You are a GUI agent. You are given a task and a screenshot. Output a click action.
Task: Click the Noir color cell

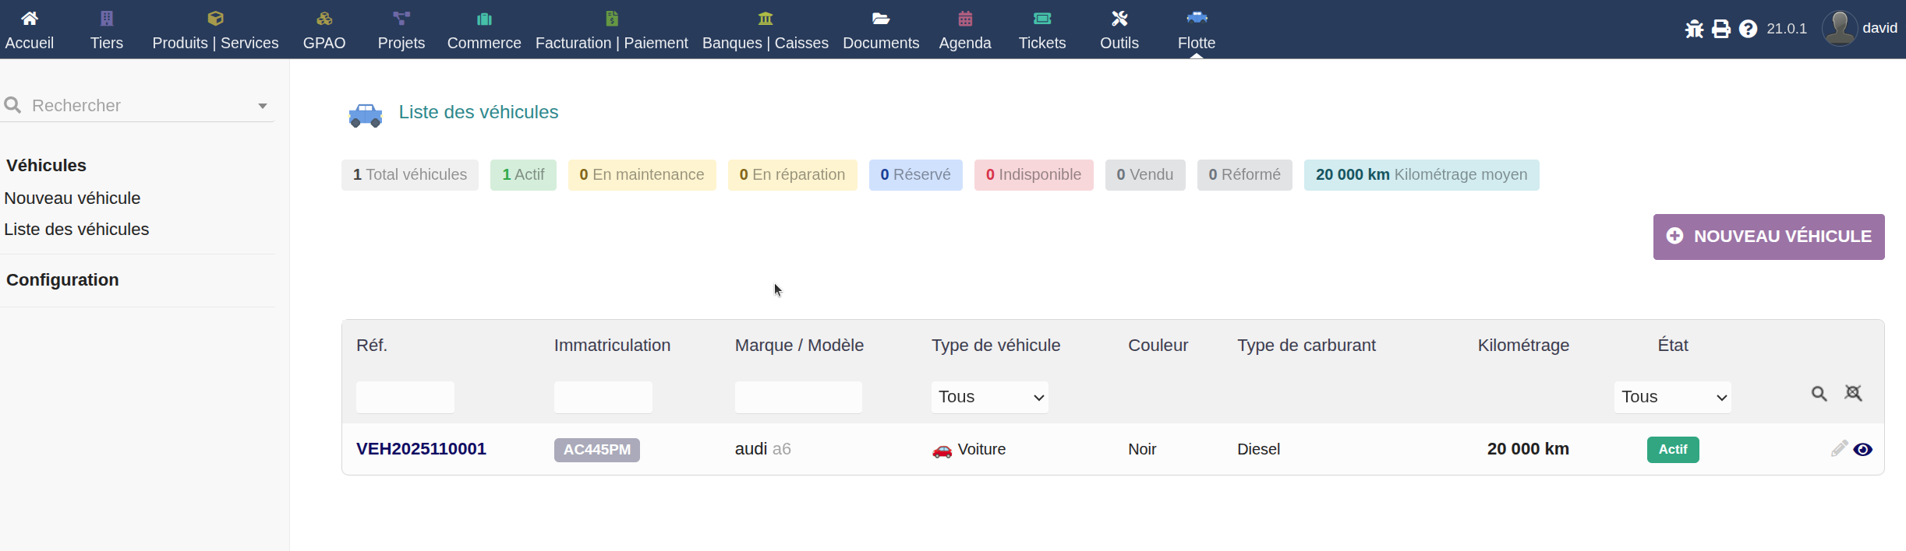point(1142,449)
